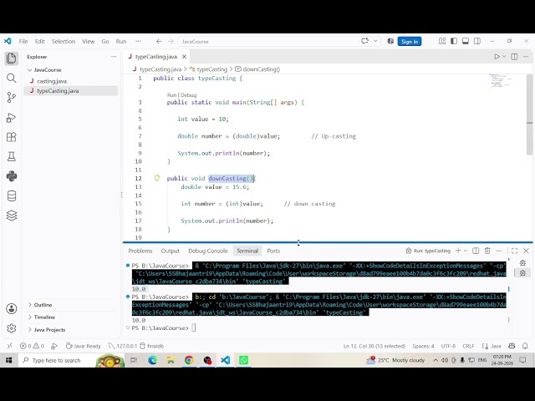Viewport: 535px width, 401px height.
Task: Click the code minimap preview
Action: (x=502, y=80)
